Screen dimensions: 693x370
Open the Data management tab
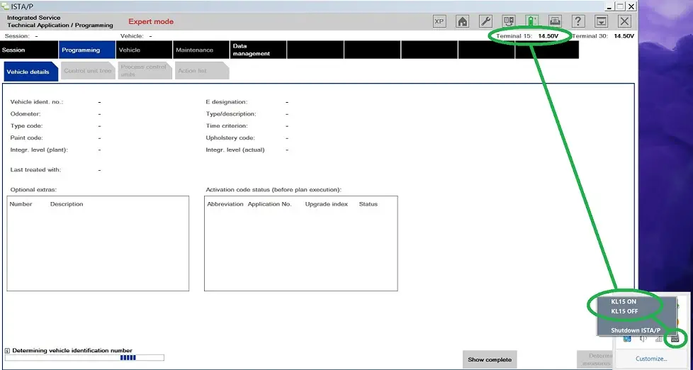coord(258,50)
